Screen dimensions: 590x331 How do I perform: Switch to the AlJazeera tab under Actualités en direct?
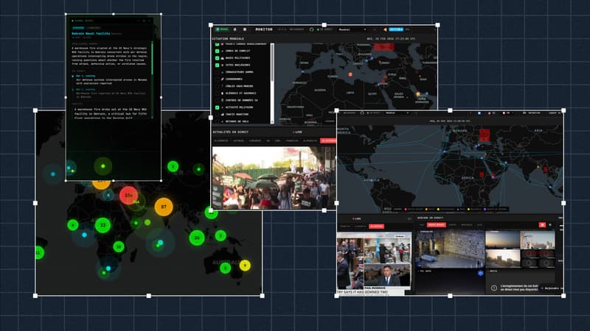point(328,140)
